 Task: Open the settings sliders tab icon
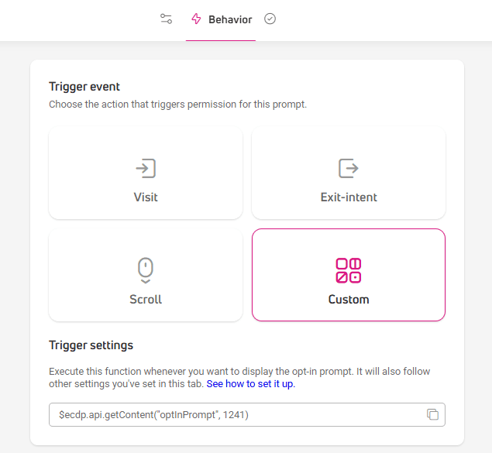tap(166, 19)
